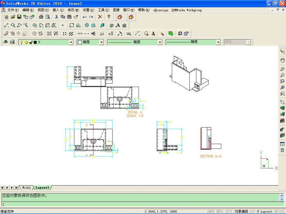The image size is (286, 214).
Task: Cut selection with the scissors icon
Action: click(56, 17)
